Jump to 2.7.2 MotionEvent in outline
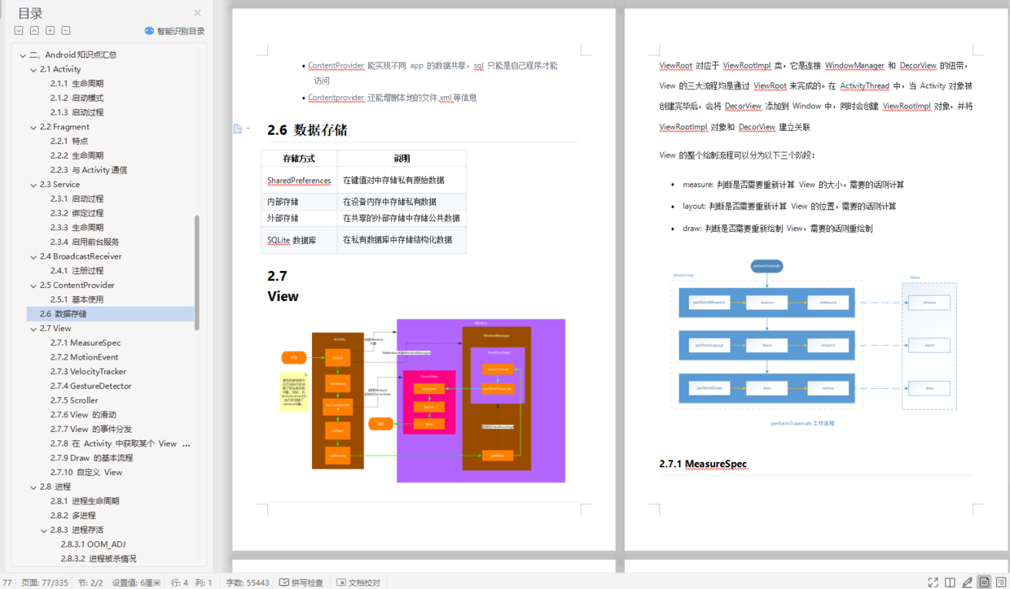This screenshot has height=589, width=1010. pos(85,357)
